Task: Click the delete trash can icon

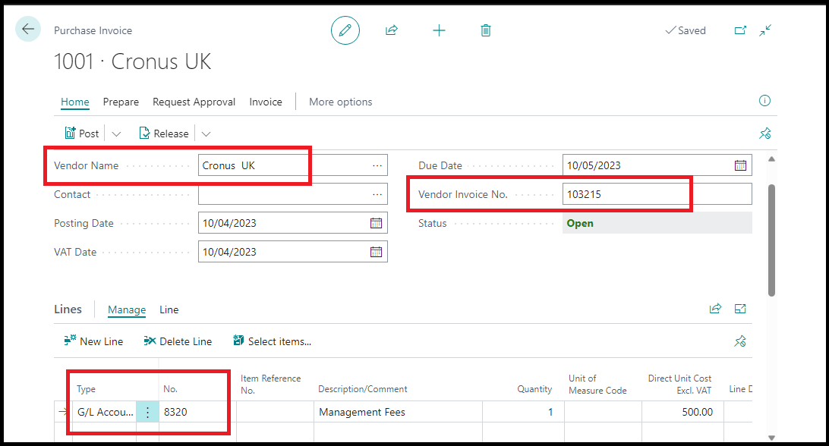Action: click(x=486, y=30)
